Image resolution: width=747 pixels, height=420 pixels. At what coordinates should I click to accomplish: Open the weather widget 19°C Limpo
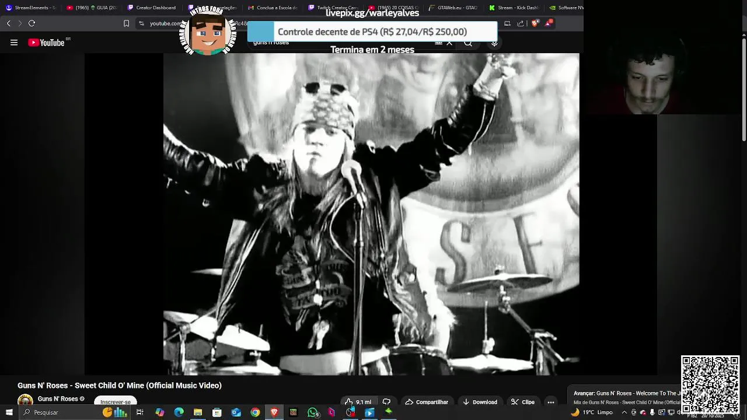pyautogui.click(x=592, y=412)
